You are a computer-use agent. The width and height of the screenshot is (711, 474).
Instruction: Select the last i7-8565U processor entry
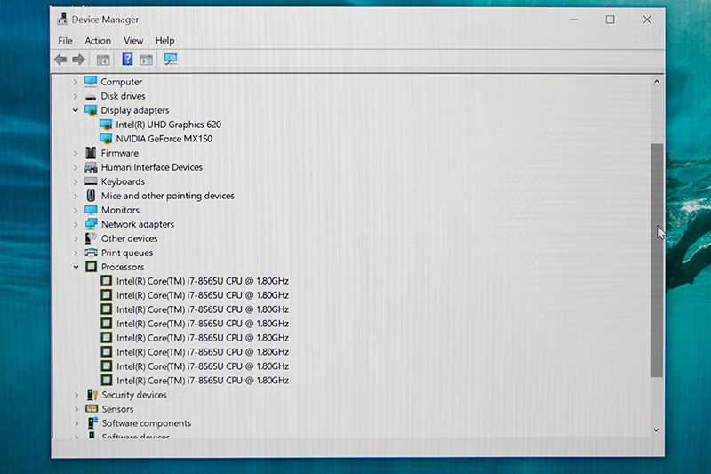[203, 380]
